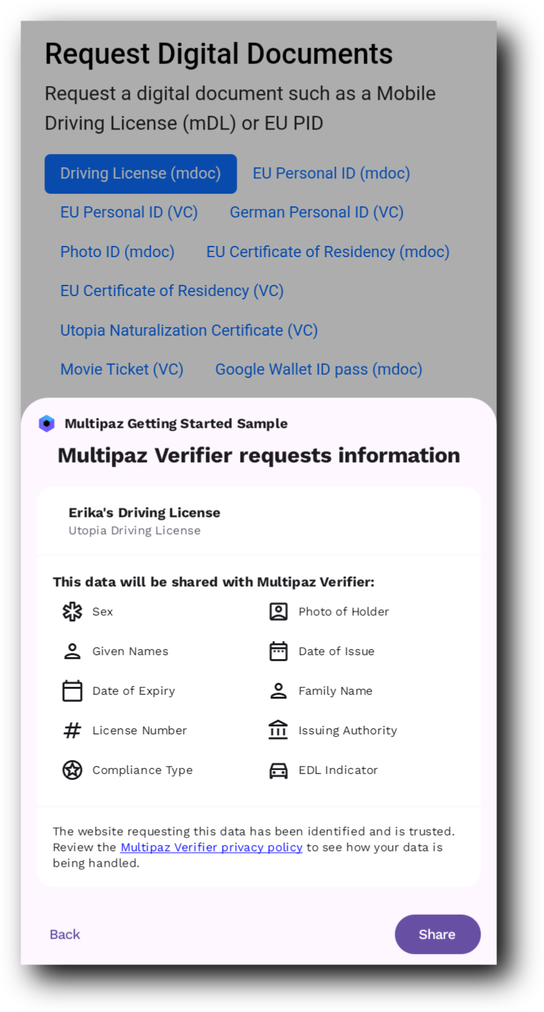The height and width of the screenshot is (1012, 544).
Task: Click the Compliance Type star badge icon
Action: [x=72, y=770]
